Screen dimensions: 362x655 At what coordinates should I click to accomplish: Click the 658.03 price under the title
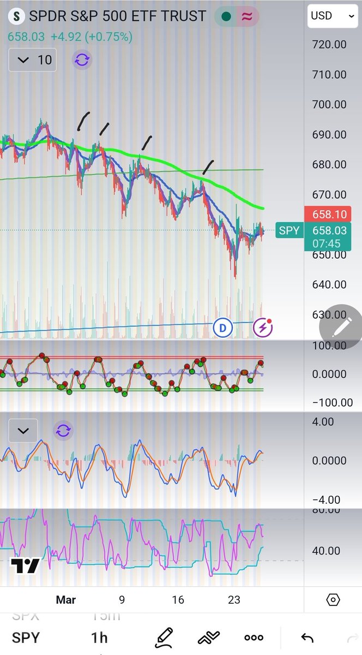(26, 37)
